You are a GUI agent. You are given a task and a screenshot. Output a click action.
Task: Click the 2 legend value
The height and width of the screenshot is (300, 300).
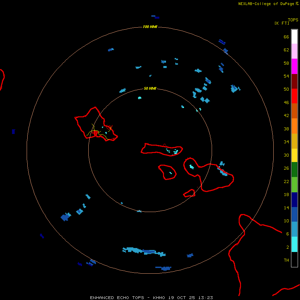(x=288, y=247)
